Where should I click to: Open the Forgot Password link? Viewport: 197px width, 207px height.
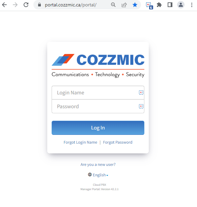click(x=118, y=142)
